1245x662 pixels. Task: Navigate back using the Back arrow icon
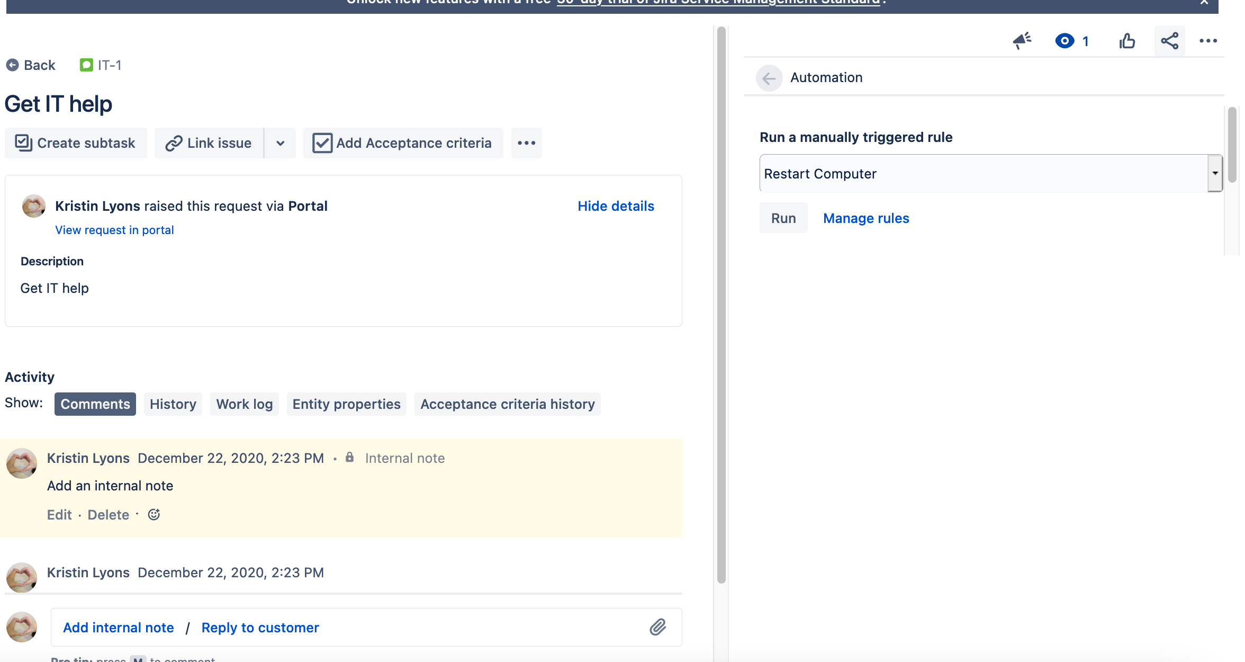click(x=13, y=65)
